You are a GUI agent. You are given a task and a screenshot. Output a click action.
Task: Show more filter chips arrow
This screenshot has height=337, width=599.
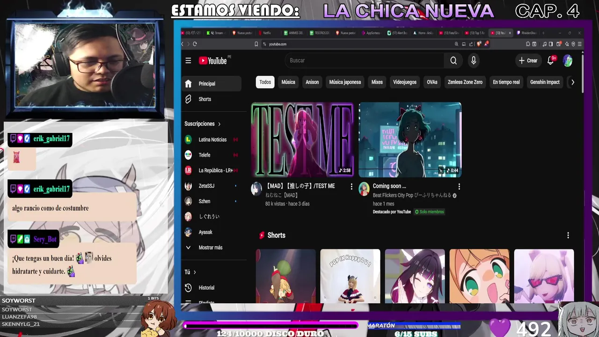572,82
